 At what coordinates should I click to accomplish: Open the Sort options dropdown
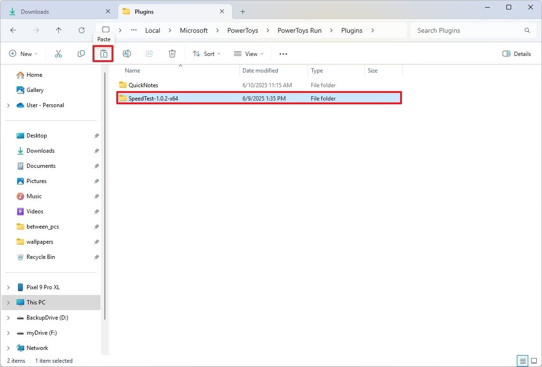point(206,54)
